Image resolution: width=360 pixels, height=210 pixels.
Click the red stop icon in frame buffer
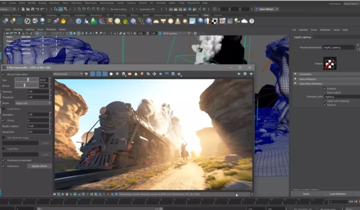point(142,74)
